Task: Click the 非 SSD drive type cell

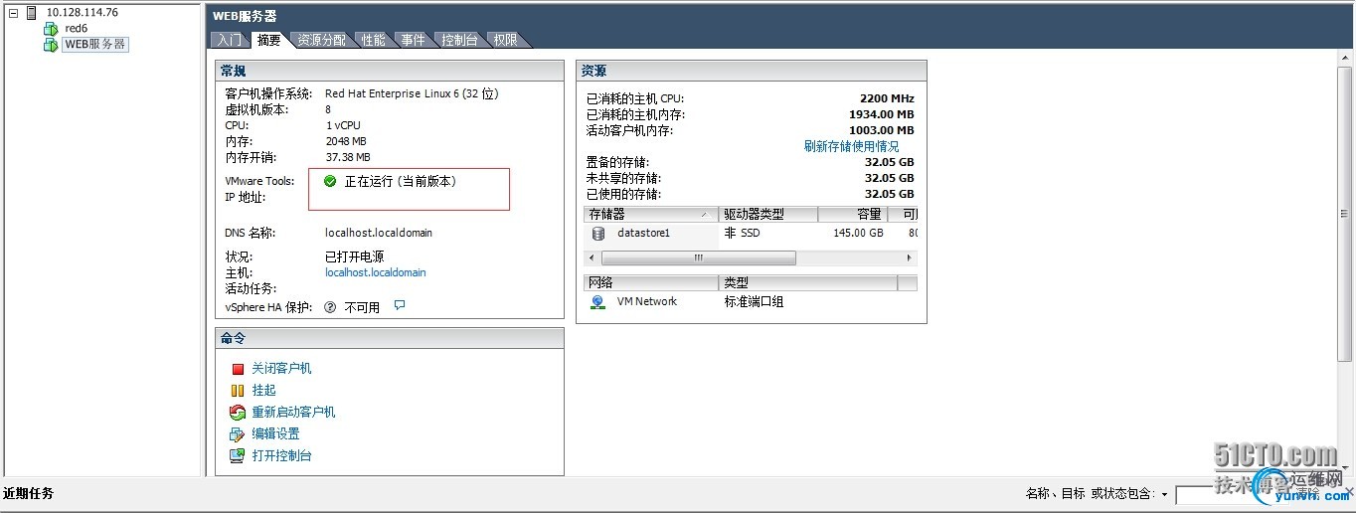Action: coord(742,233)
